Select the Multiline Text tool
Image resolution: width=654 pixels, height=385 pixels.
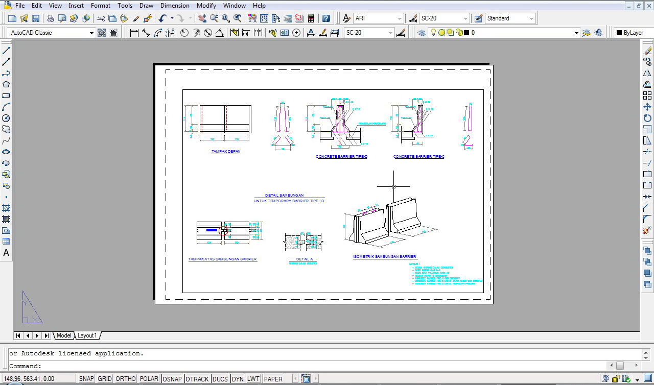coord(6,253)
